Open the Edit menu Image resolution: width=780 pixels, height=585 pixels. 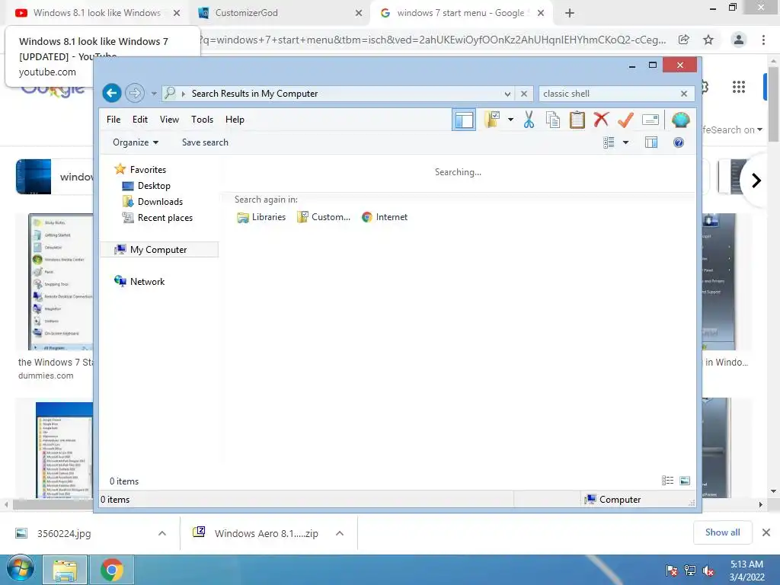pyautogui.click(x=140, y=120)
